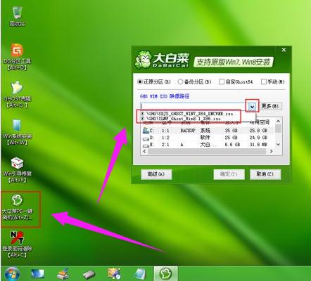Launch the login password clear (Alt+C) icon
This screenshot has width=311, height=281.
(17, 244)
